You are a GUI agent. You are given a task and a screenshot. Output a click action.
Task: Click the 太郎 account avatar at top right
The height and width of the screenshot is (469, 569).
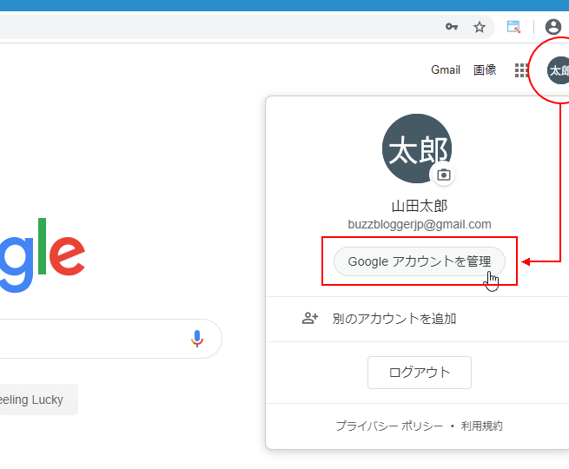tap(558, 70)
